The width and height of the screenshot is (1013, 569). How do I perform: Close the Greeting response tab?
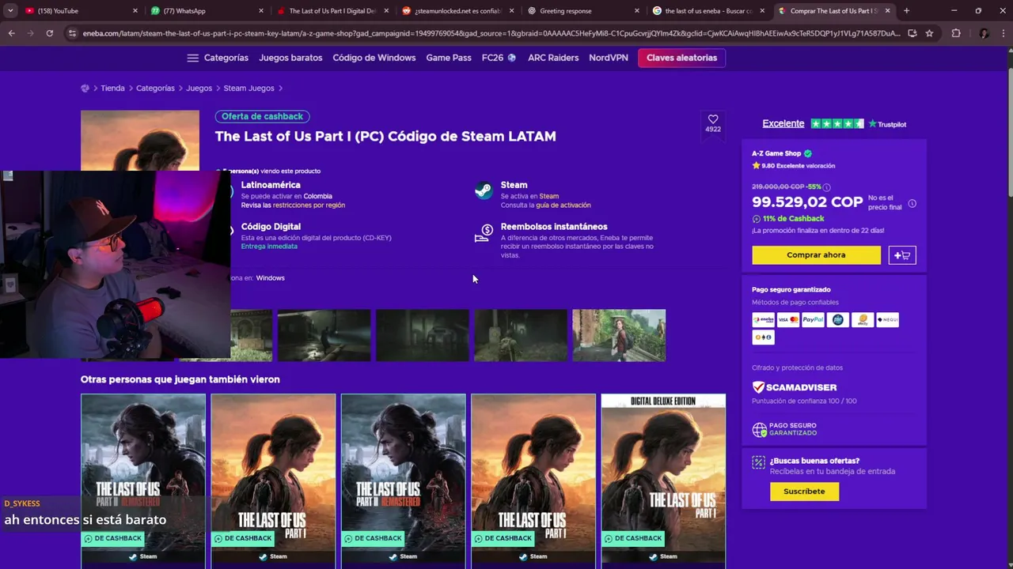637,11
